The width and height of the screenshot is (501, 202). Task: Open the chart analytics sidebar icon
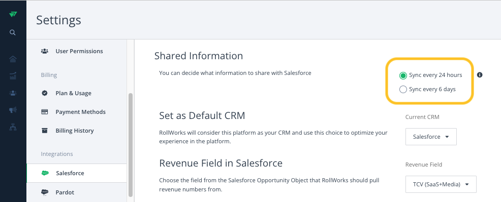pos(13,76)
